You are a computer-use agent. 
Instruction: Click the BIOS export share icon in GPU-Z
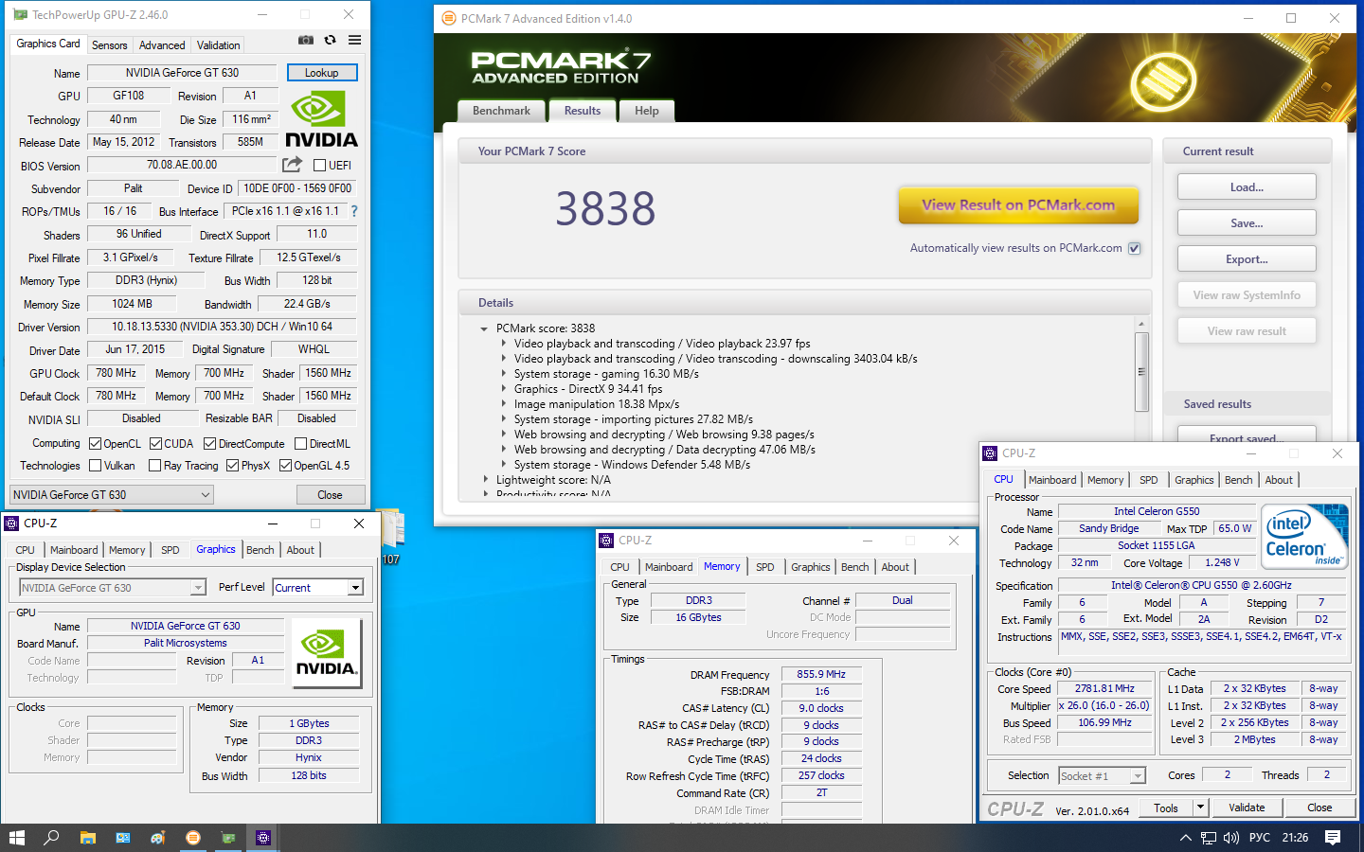point(293,165)
